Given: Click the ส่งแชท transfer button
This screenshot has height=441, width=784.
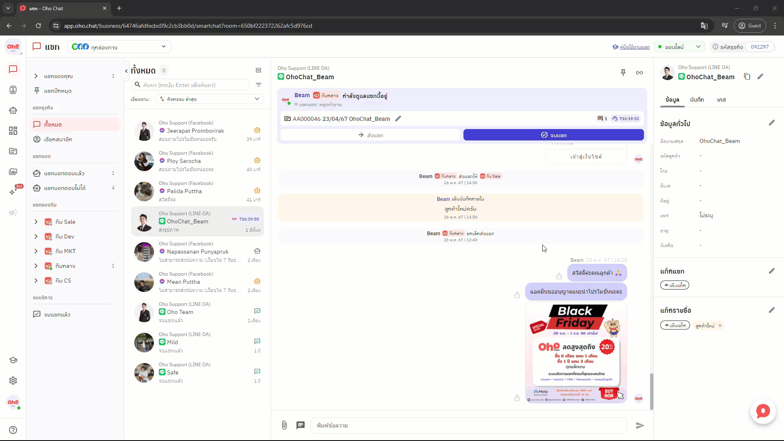Looking at the screenshot, I should point(370,135).
